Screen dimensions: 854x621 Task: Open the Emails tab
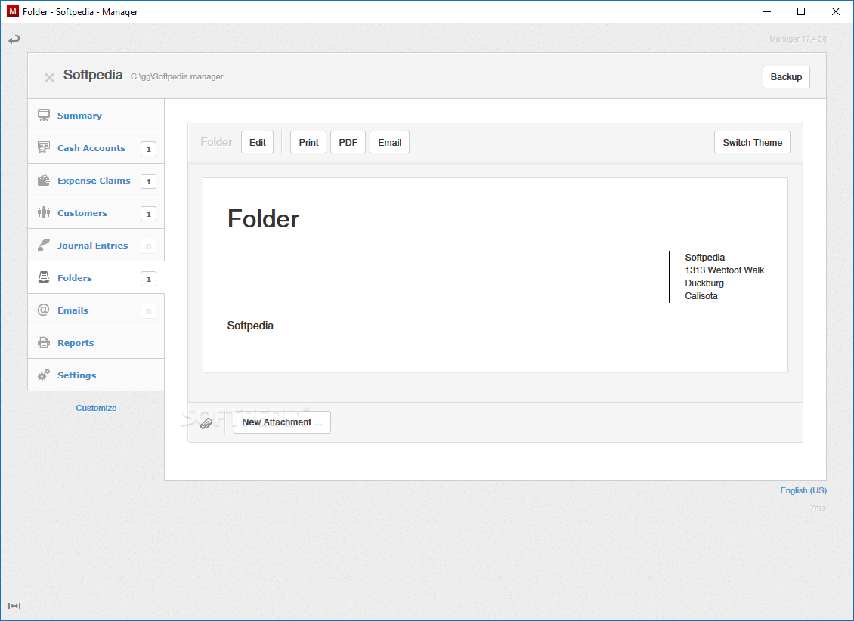click(96, 310)
